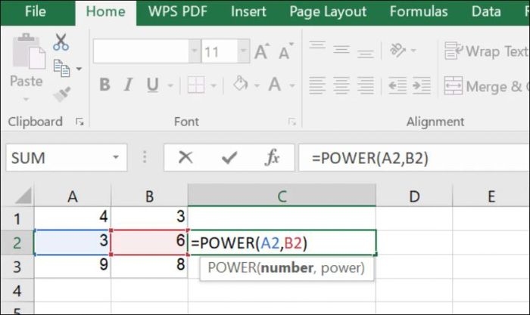Viewport: 530px width, 315px height.
Task: Toggle Bold formatting
Action: point(105,85)
